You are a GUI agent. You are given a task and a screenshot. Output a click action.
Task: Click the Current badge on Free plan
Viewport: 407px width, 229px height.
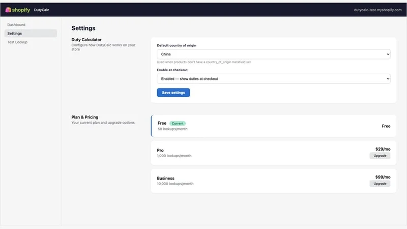pos(178,123)
